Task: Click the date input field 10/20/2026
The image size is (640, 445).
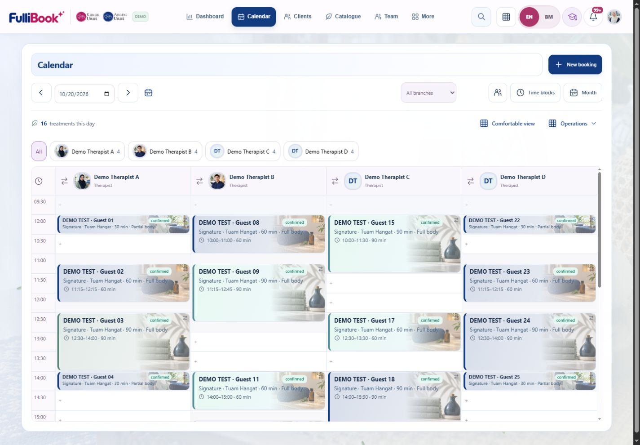Action: coord(84,94)
